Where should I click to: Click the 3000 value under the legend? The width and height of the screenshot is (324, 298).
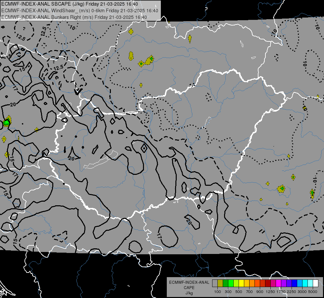coord(302,292)
